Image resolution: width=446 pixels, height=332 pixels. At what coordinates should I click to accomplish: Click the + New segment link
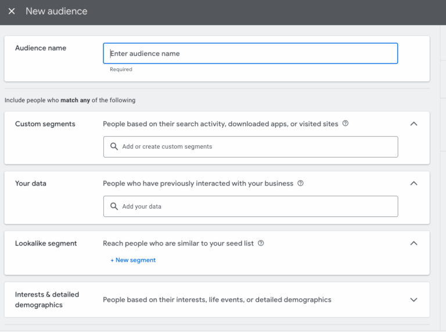click(133, 260)
